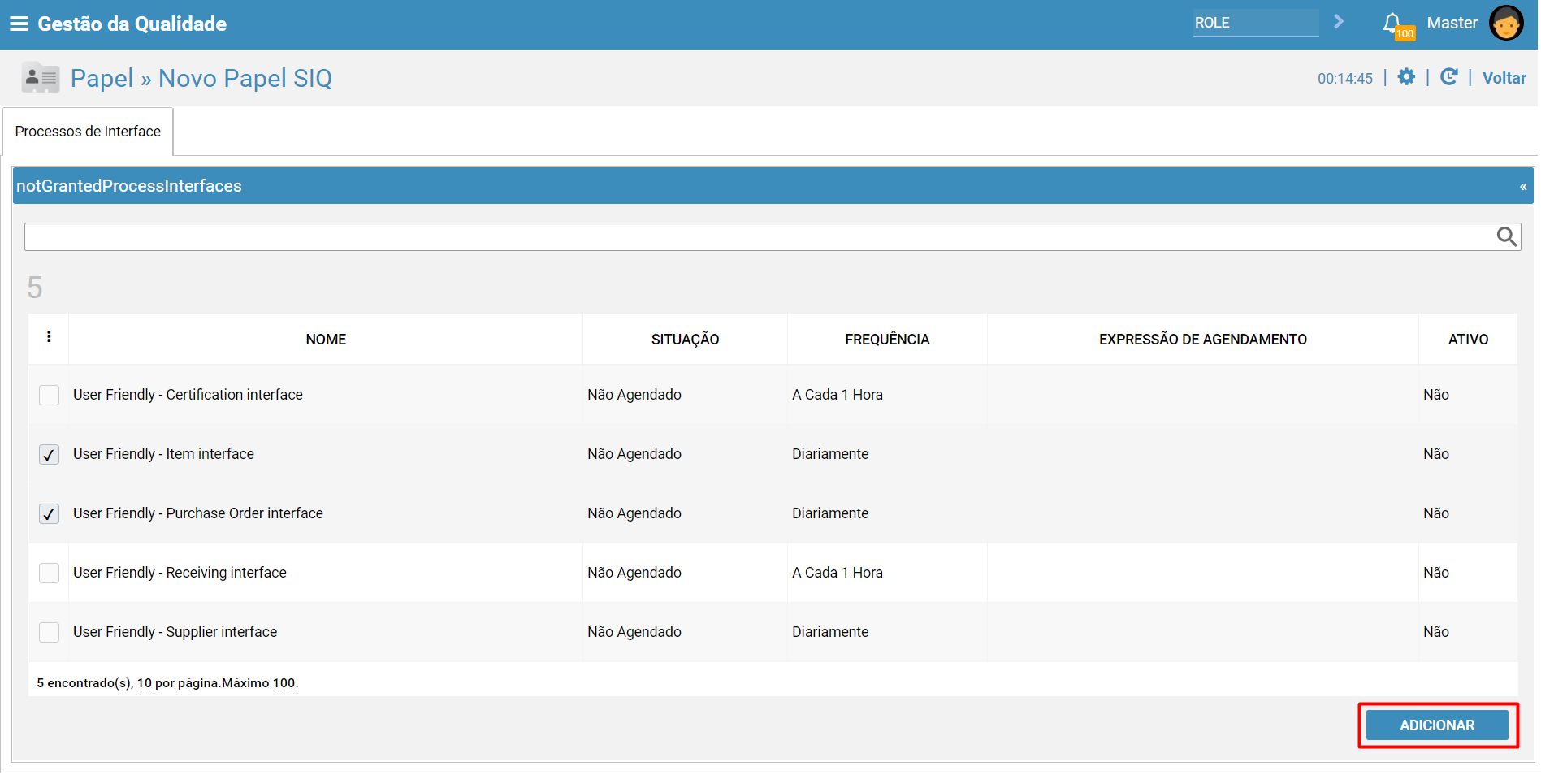Click the Master username label

point(1452,23)
